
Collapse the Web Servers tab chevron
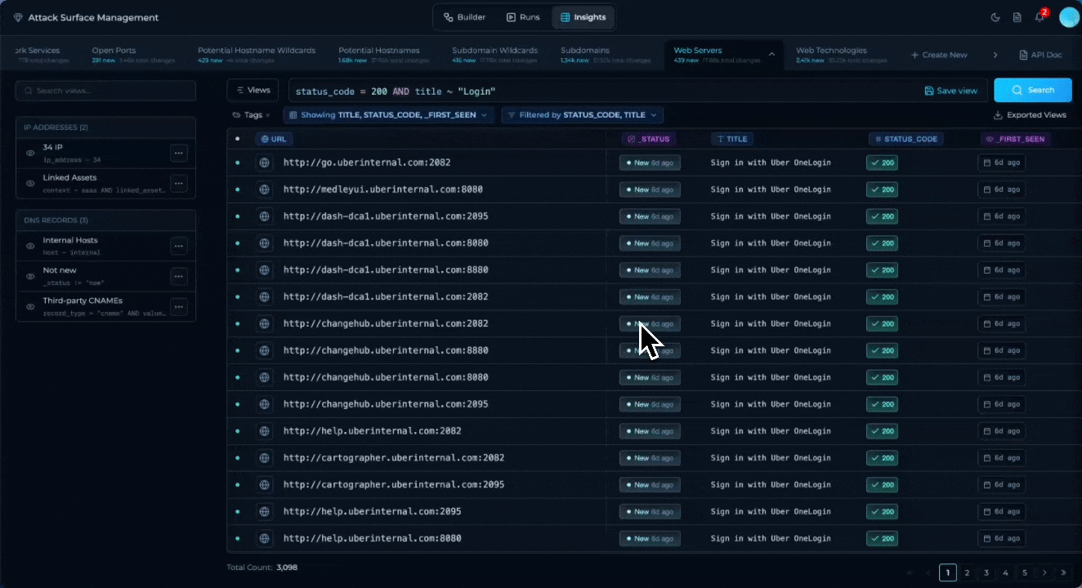(x=771, y=55)
